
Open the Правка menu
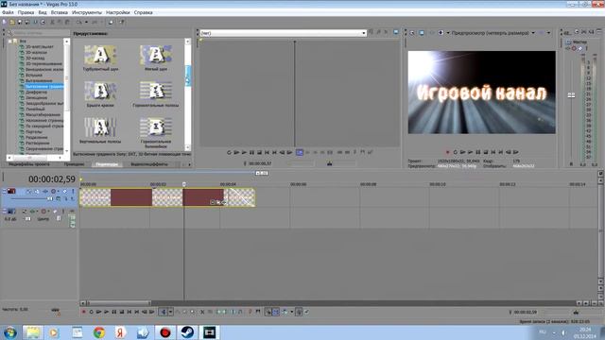click(x=26, y=12)
